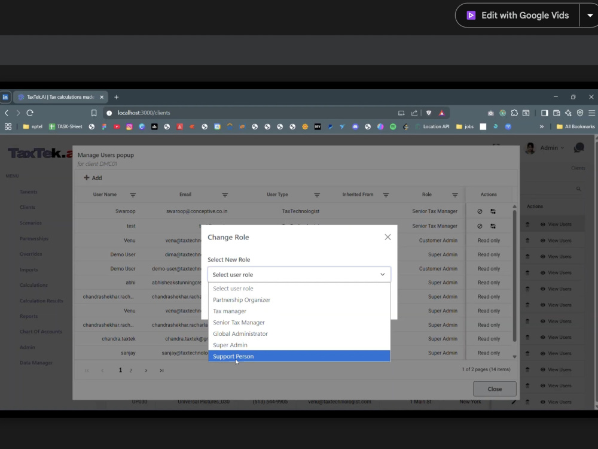Open YouTube bookmark icon

tap(117, 126)
